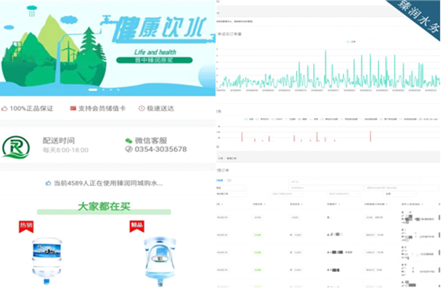This screenshot has width=441, height=289.
Task: Tap the green R brand logo
Action: tap(15, 146)
